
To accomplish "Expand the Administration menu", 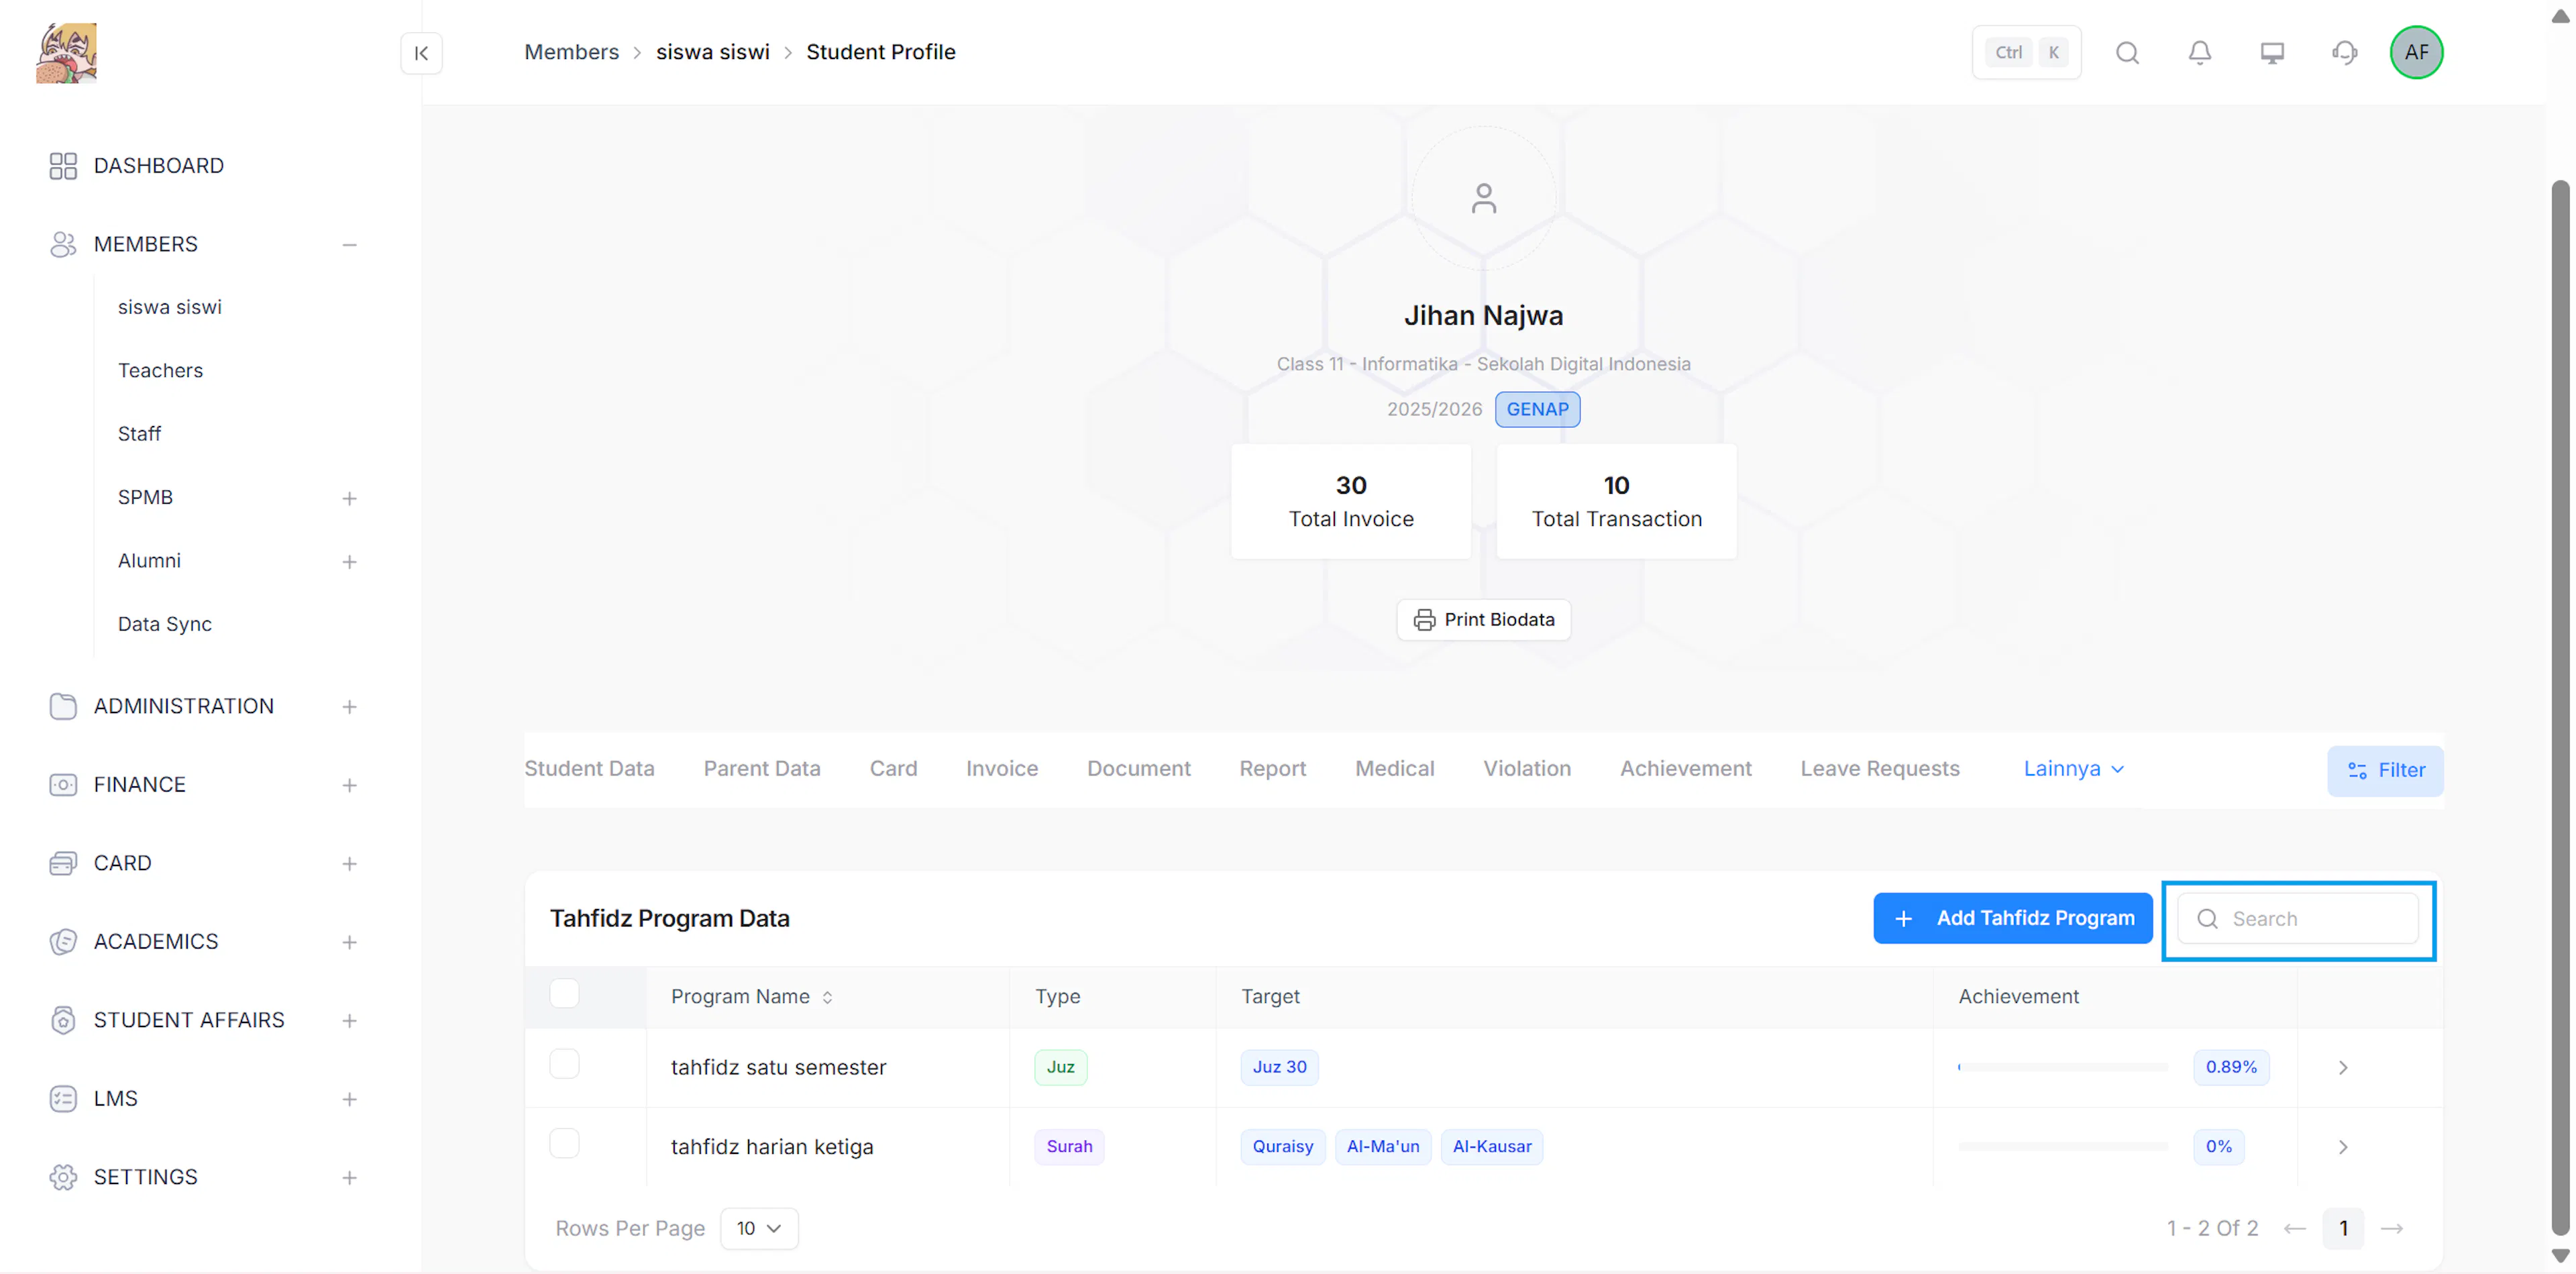I will (349, 707).
